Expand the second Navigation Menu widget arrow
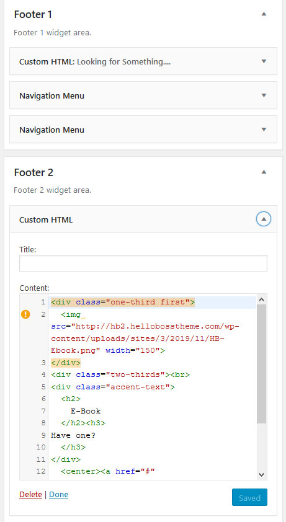 point(264,130)
